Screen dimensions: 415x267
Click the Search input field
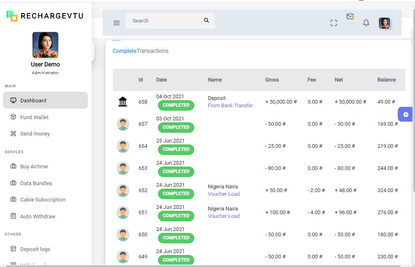click(164, 20)
